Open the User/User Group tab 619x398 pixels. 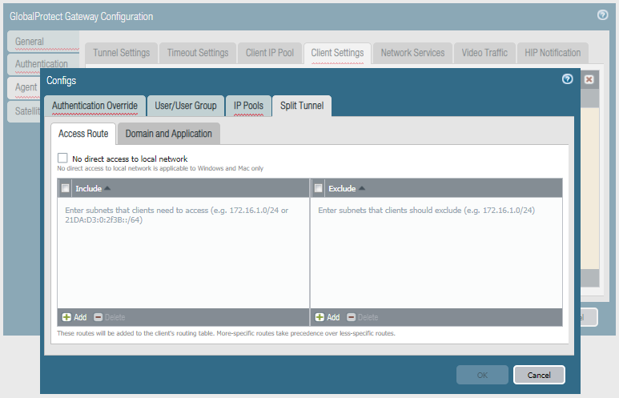[x=186, y=106]
